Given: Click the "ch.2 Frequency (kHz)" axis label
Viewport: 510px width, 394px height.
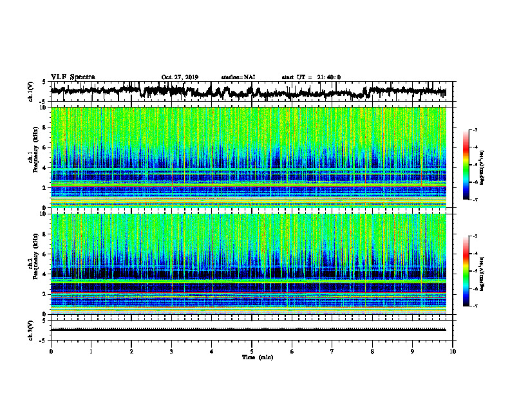Looking at the screenshot, I should tap(34, 256).
